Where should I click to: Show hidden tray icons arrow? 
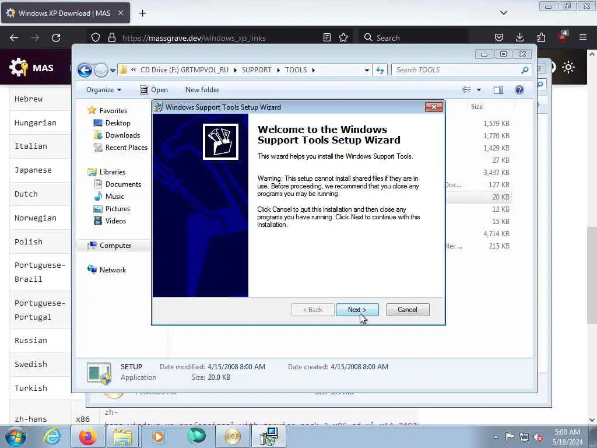point(496,437)
